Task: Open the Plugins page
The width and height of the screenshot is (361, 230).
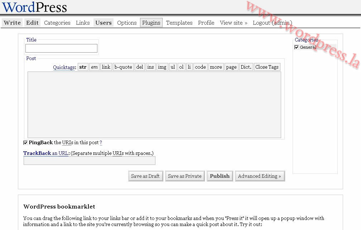Action: click(x=151, y=23)
